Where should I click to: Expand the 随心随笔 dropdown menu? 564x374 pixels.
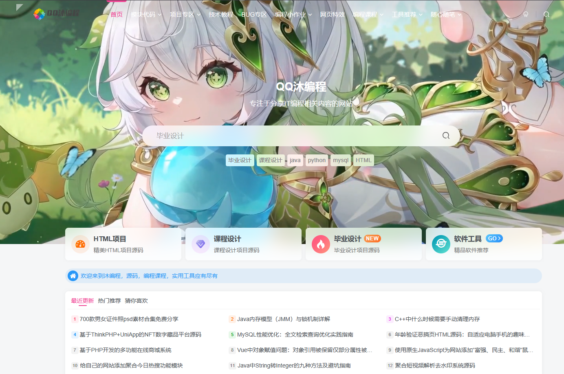point(446,15)
